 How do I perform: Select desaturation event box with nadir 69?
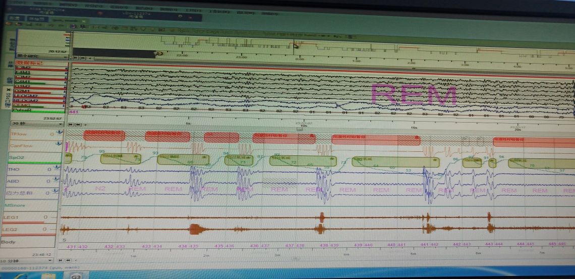click(x=183, y=159)
